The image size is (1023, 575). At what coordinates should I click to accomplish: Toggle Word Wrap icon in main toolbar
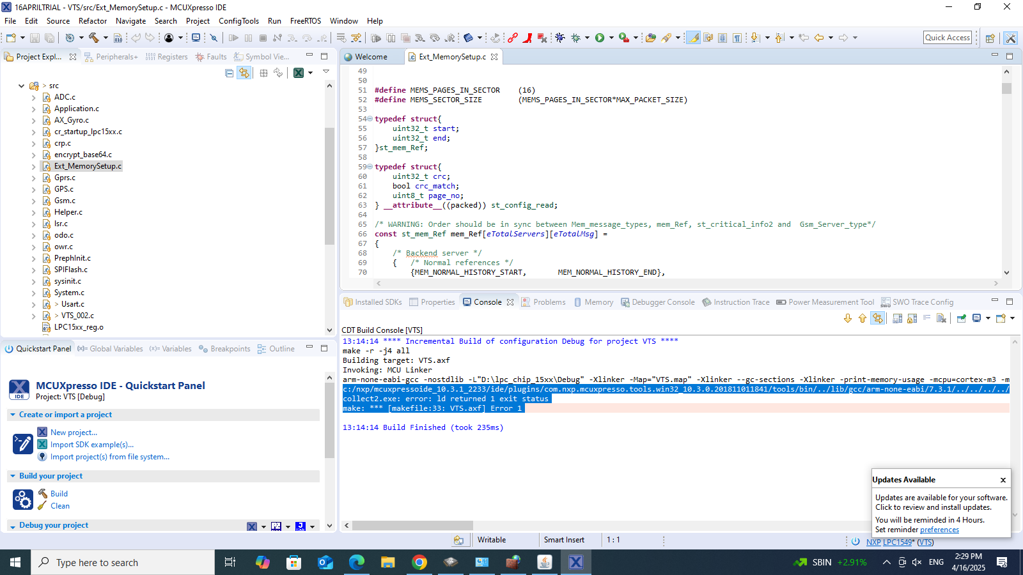708,38
